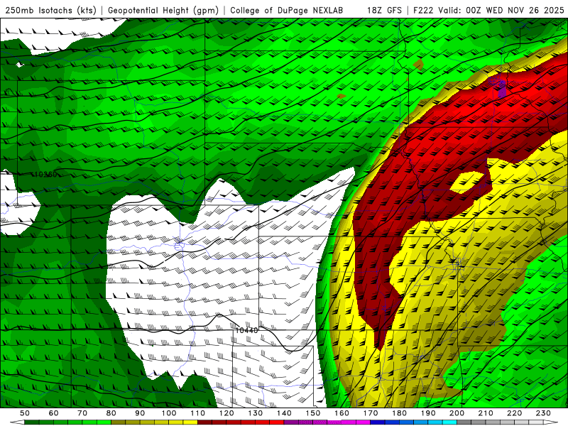Click the 160 value on the color scale

pos(342,413)
